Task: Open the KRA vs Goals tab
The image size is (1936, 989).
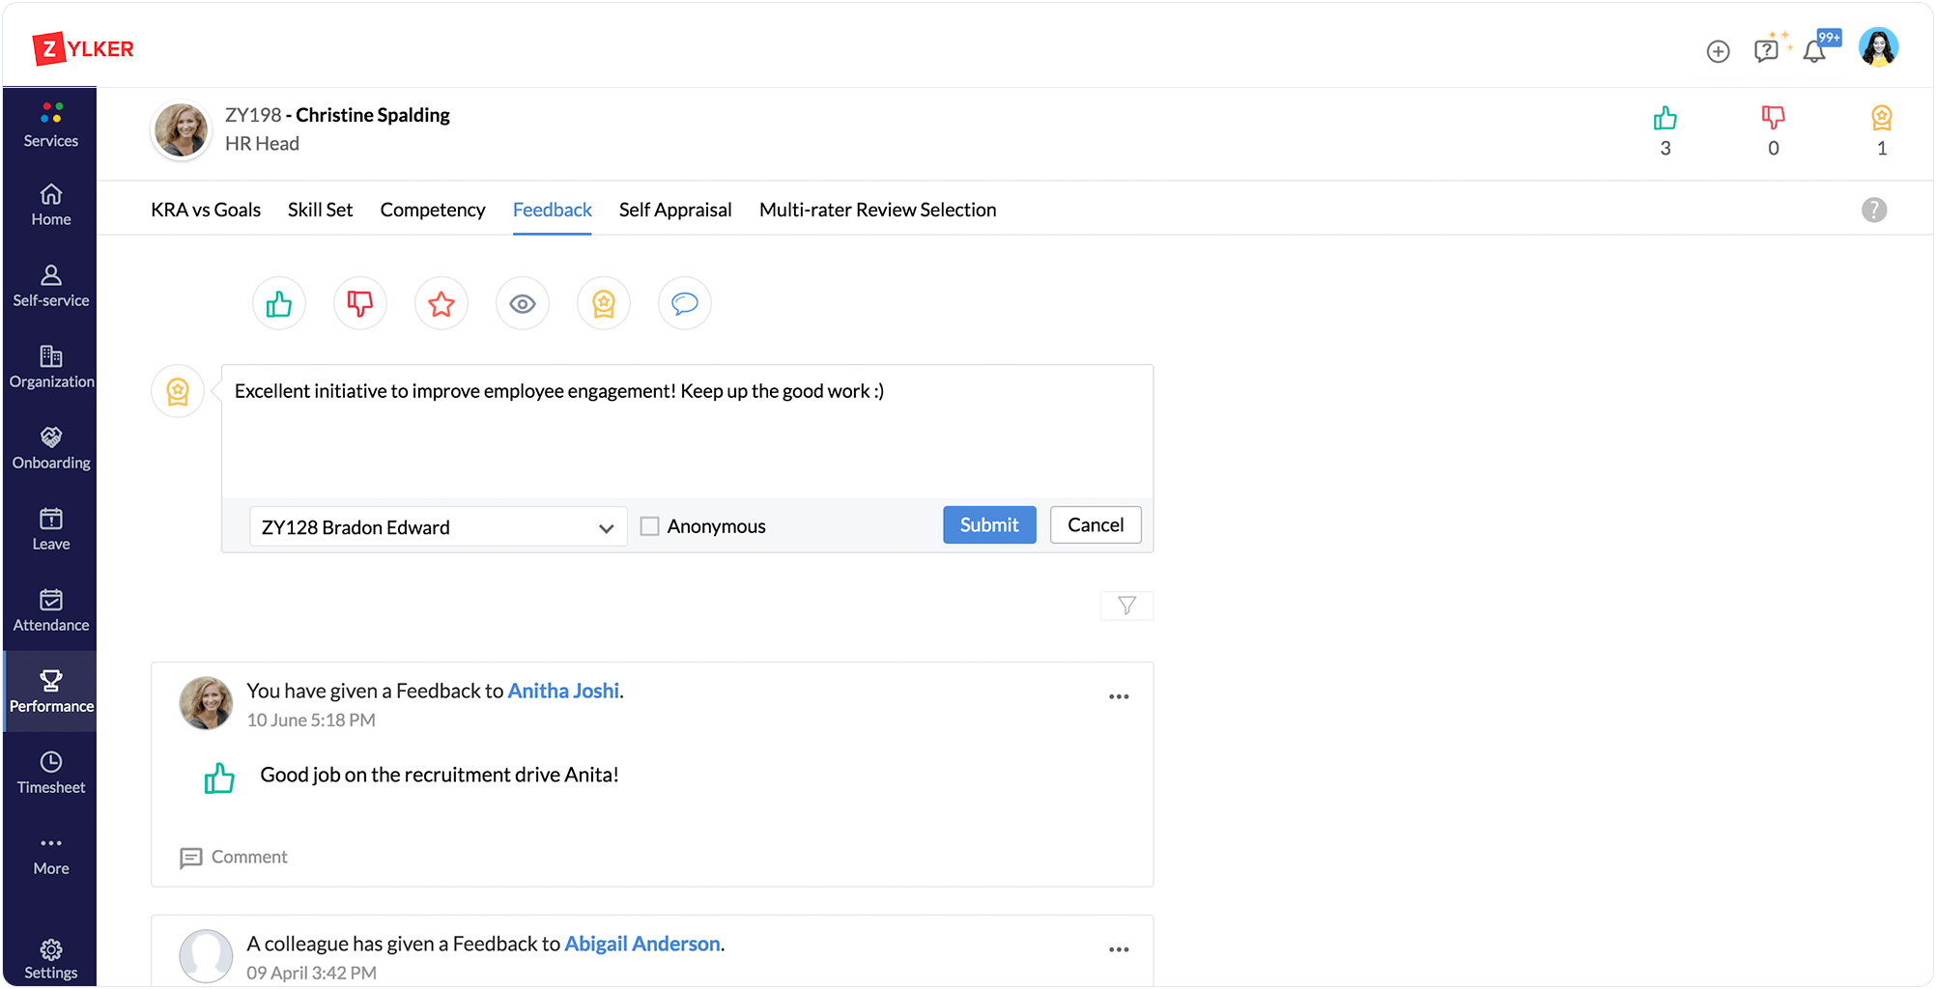Action: (206, 210)
